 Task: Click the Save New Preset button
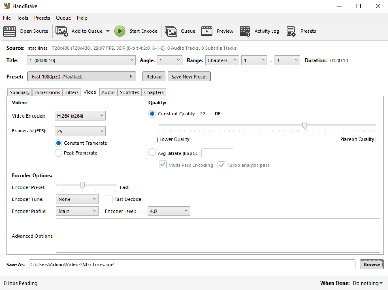tap(189, 77)
